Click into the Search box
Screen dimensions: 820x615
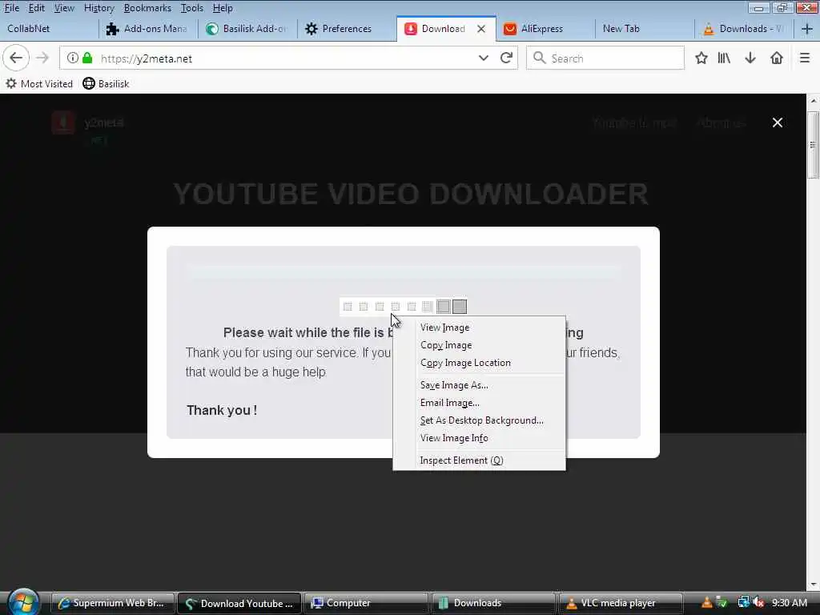605,58
